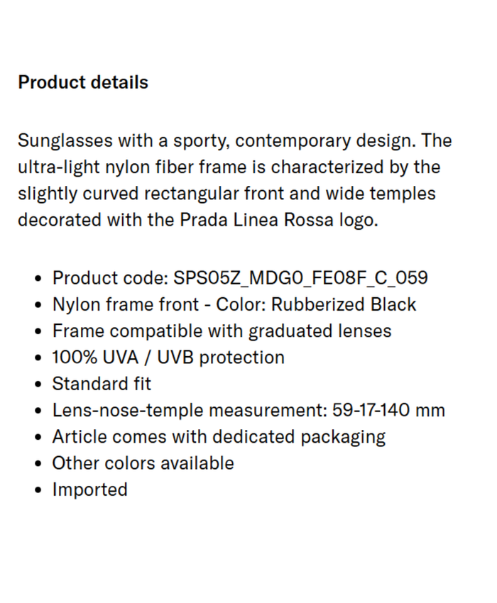Viewport: 497px width, 603px height.
Task: Open the "Other colors available" item
Action: 143,463
